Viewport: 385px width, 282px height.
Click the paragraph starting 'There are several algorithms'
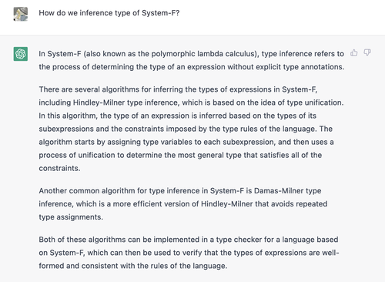pyautogui.click(x=191, y=129)
